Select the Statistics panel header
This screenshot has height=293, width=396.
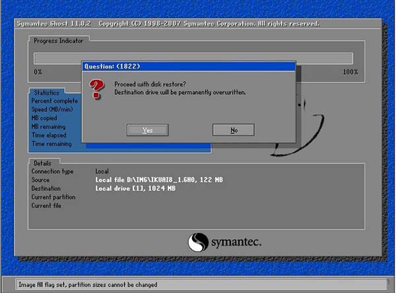point(47,93)
